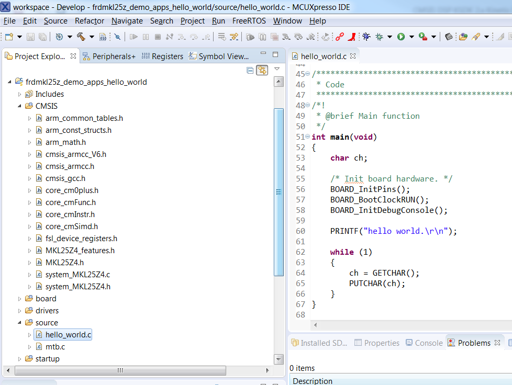Screen dimensions: 512x385
Task: Click the green bug Debug icon
Action: [x=379, y=37]
